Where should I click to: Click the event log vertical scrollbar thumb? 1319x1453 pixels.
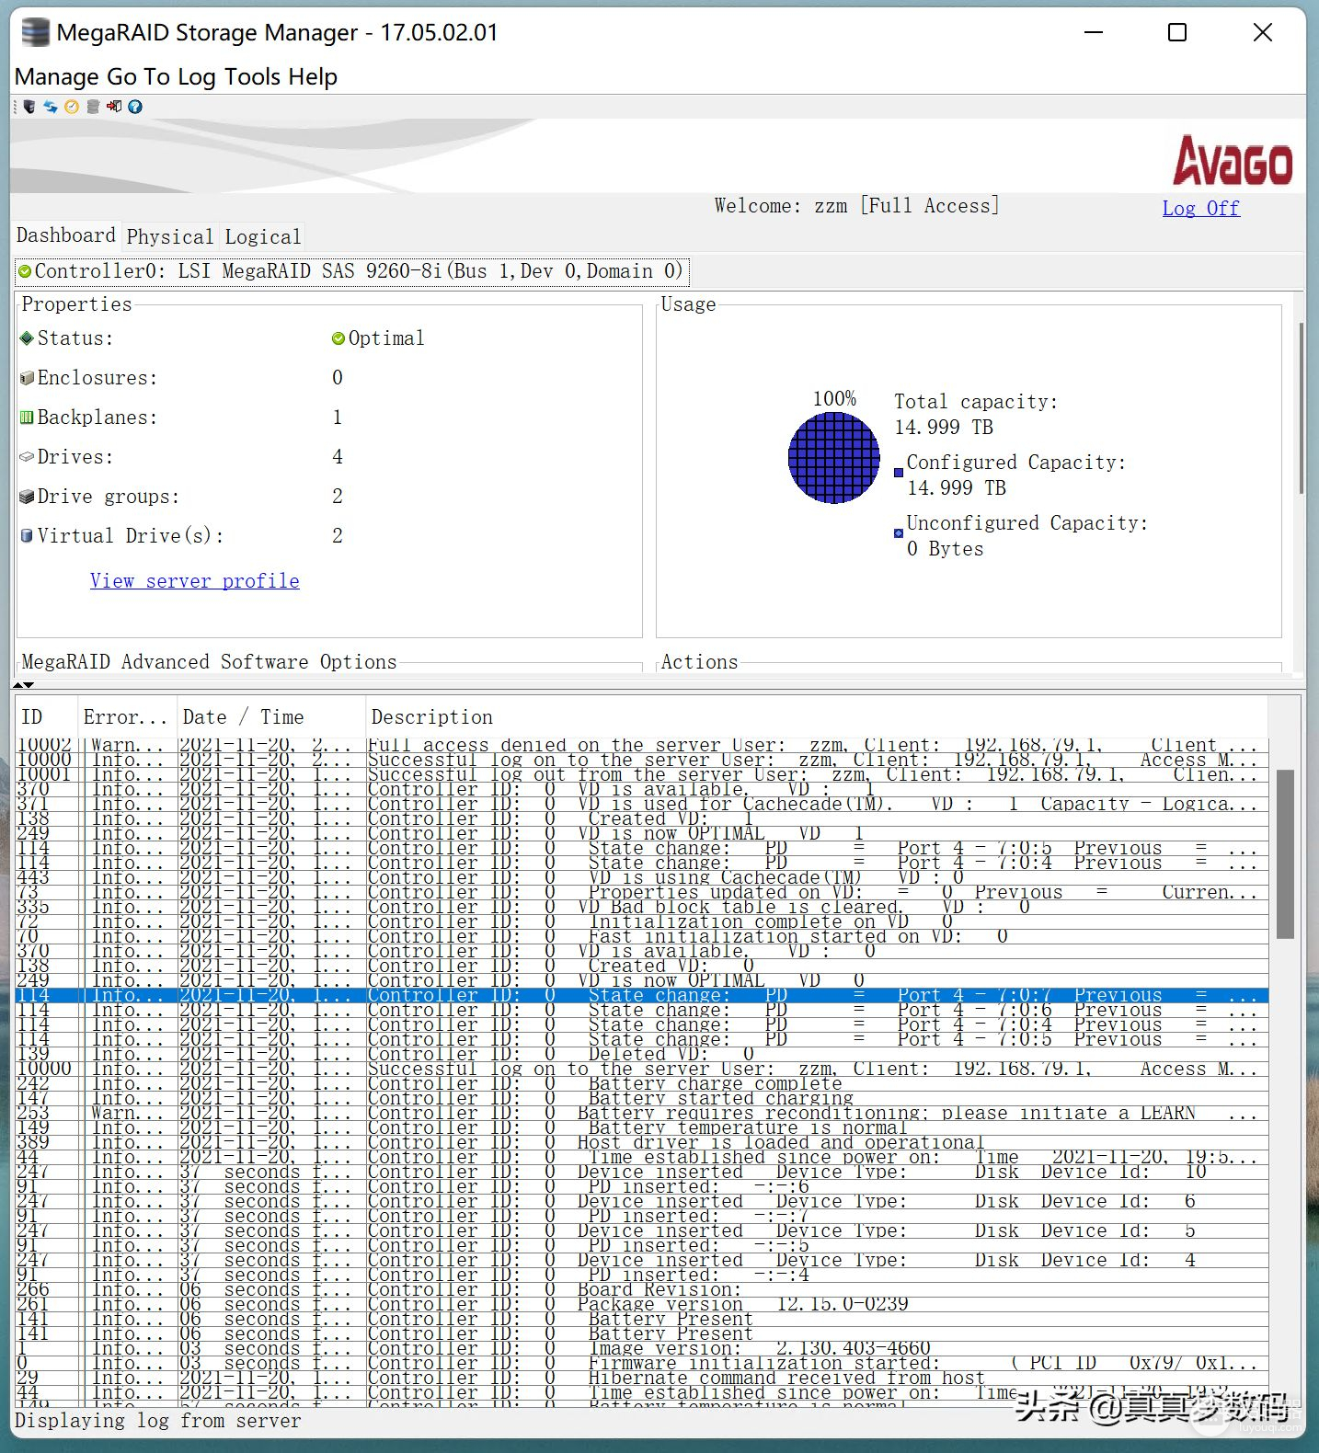[x=1285, y=853]
